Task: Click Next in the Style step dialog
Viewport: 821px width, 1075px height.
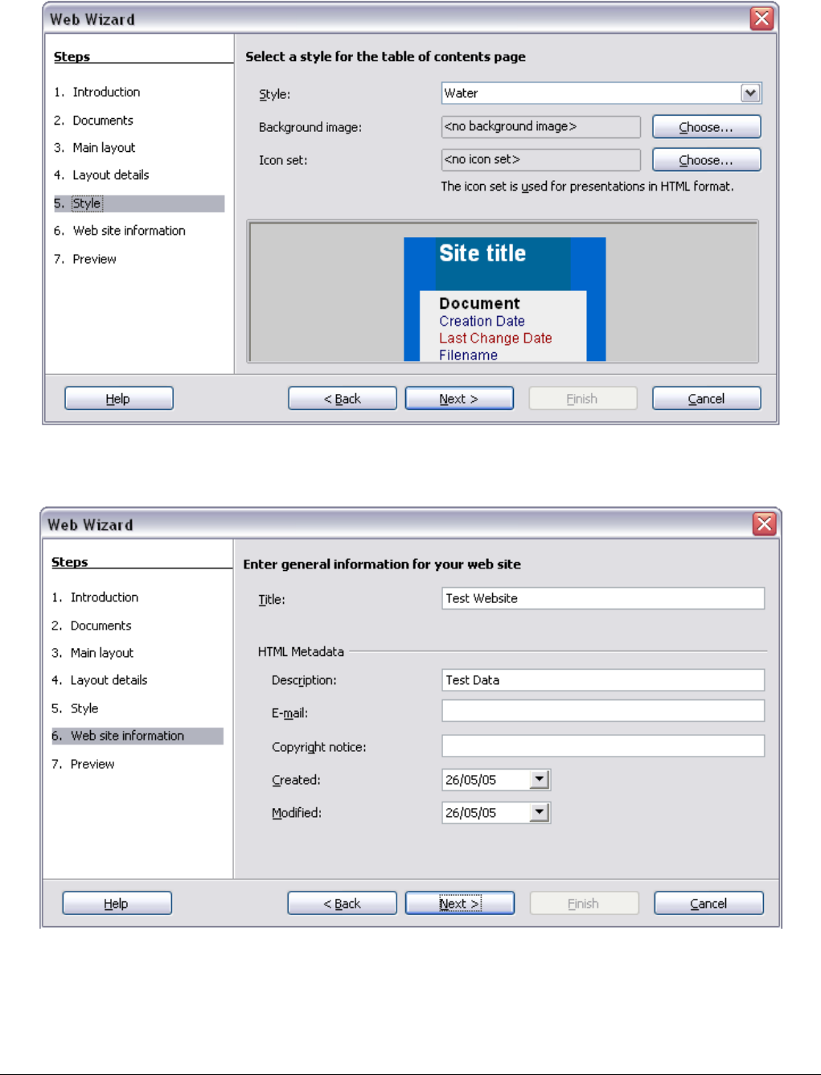Action: [459, 399]
